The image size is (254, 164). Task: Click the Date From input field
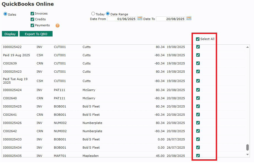(121, 19)
